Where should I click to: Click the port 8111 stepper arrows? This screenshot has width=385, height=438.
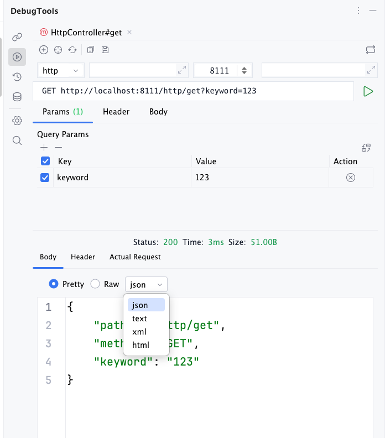[244, 70]
